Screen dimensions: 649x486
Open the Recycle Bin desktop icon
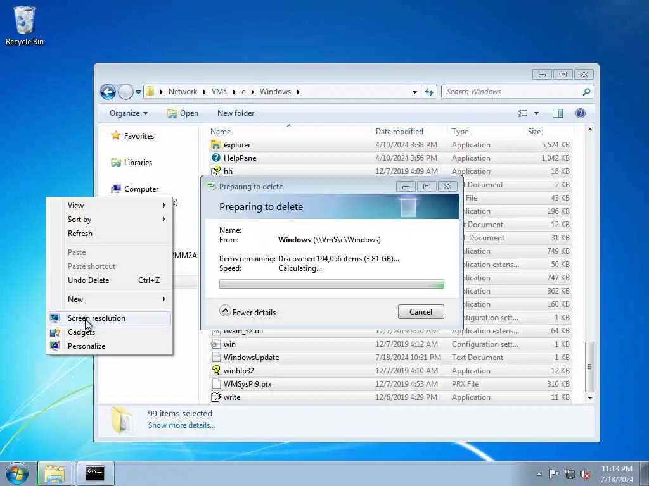point(25,25)
